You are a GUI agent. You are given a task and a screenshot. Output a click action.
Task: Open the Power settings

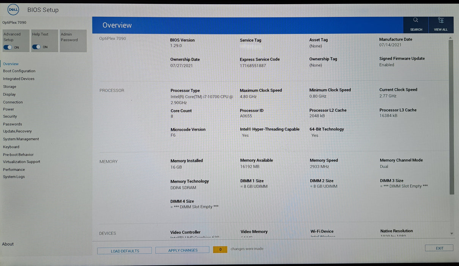click(x=8, y=109)
